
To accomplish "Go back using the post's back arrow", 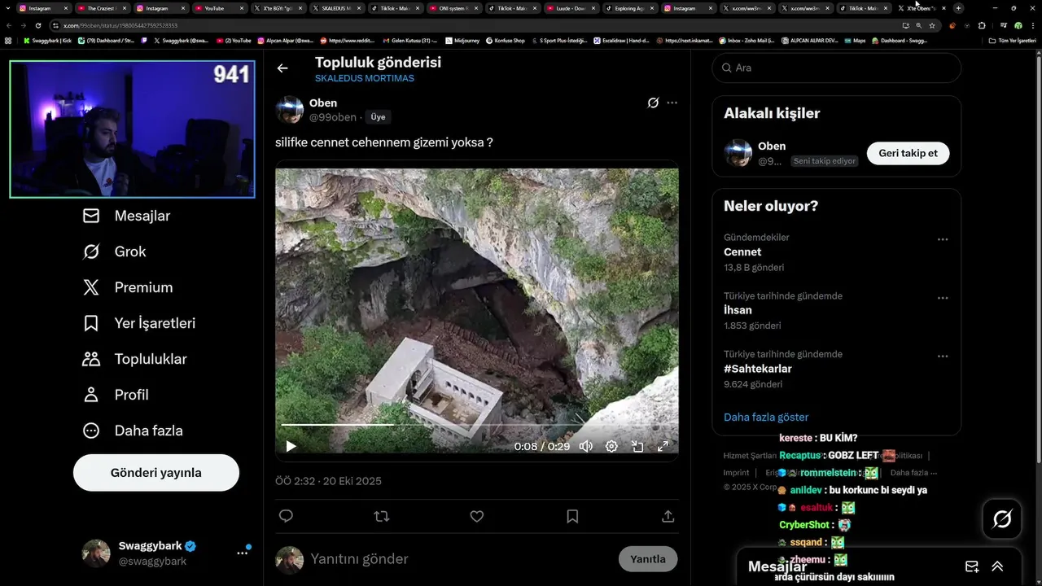I will point(282,68).
